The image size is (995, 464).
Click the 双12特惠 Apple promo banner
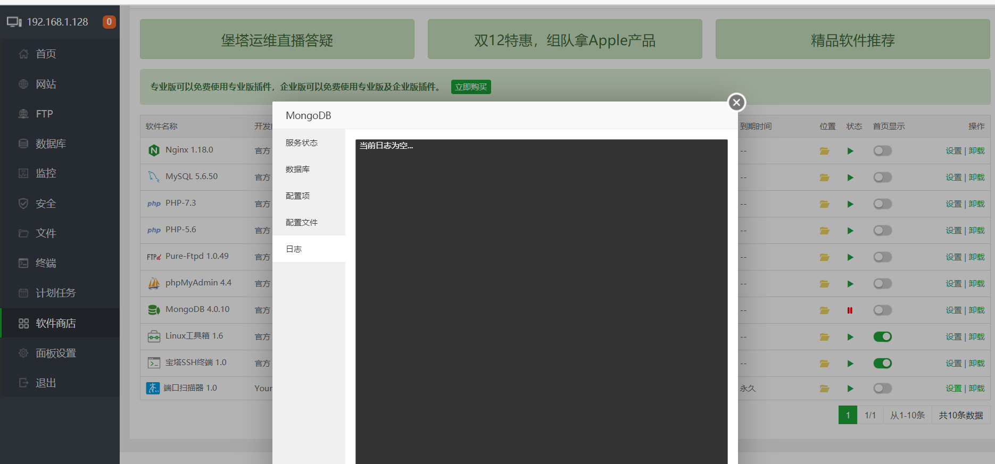(565, 39)
